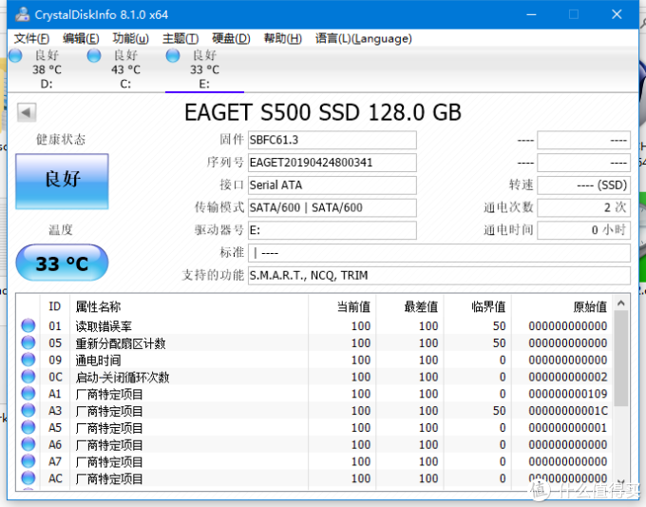Select the C: drive at 43 °C
Viewport: 646px width, 507px height.
tap(125, 68)
